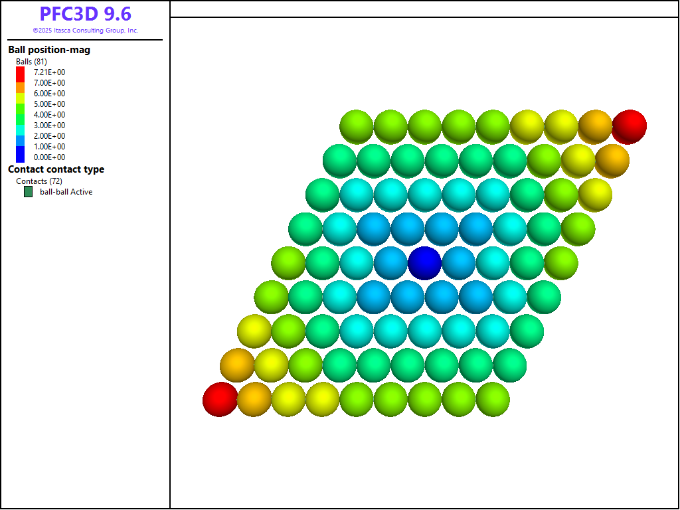
Task: Click the PFC3D 9.6 title text
Action: 85,15
